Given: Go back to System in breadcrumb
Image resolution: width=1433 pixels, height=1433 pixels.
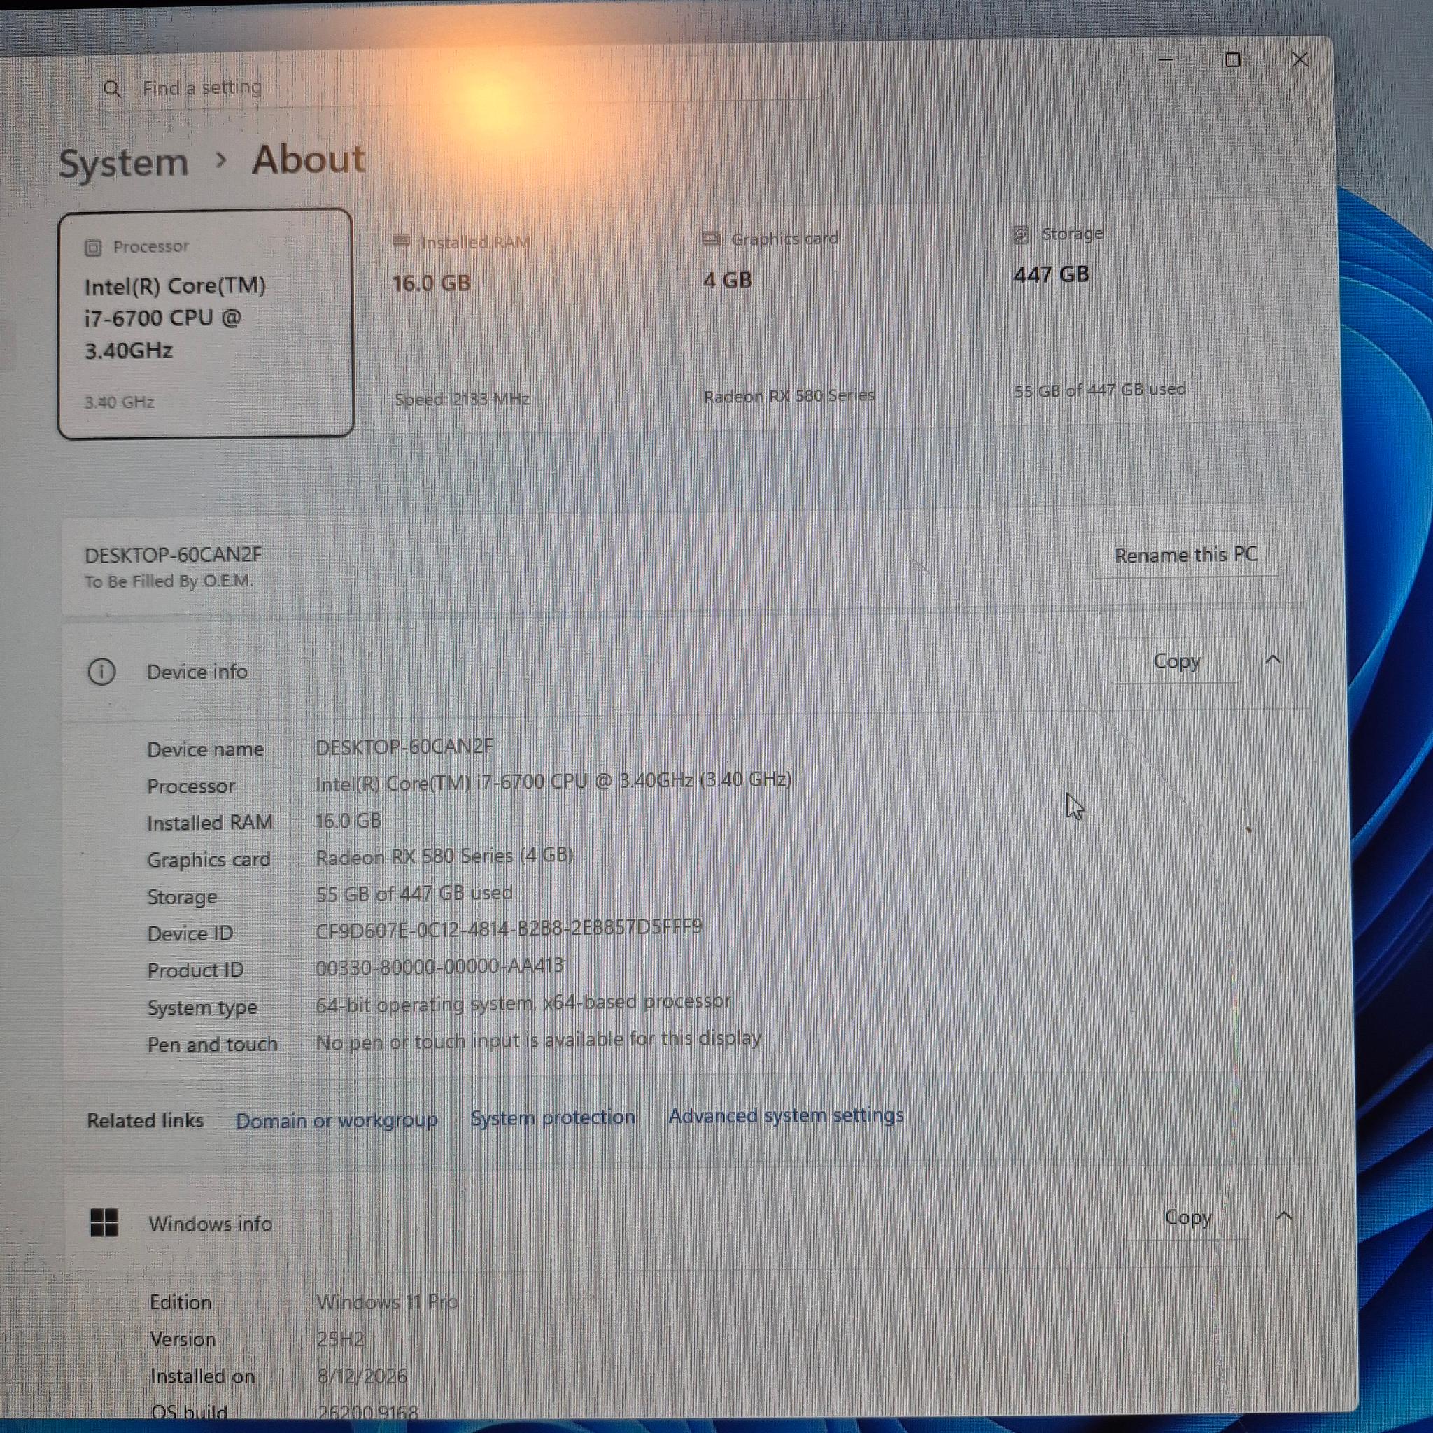Looking at the screenshot, I should click(x=123, y=162).
